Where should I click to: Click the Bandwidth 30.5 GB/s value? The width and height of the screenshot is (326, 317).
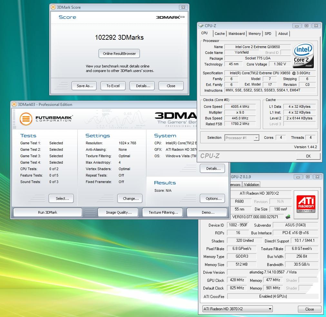[x=301, y=264]
